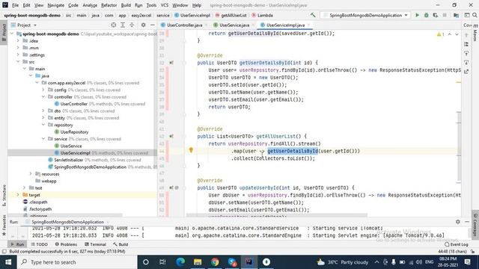Expand the dto package
The image size is (479, 269).
pyautogui.click(x=43, y=111)
